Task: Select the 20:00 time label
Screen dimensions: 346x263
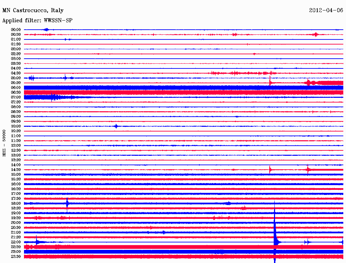Action: (x=16, y=223)
